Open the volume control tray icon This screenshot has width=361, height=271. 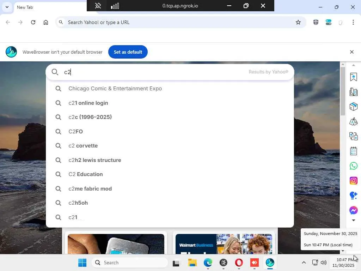pyautogui.click(x=324, y=263)
